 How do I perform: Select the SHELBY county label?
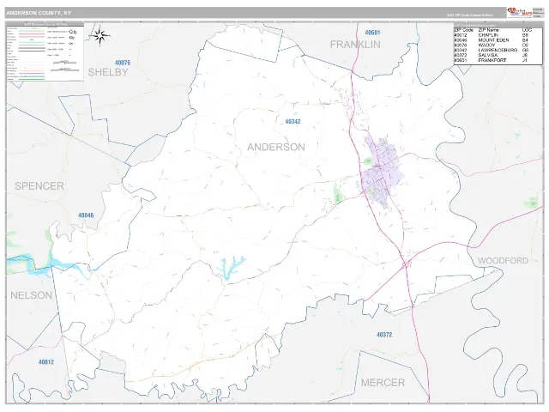[x=108, y=72]
